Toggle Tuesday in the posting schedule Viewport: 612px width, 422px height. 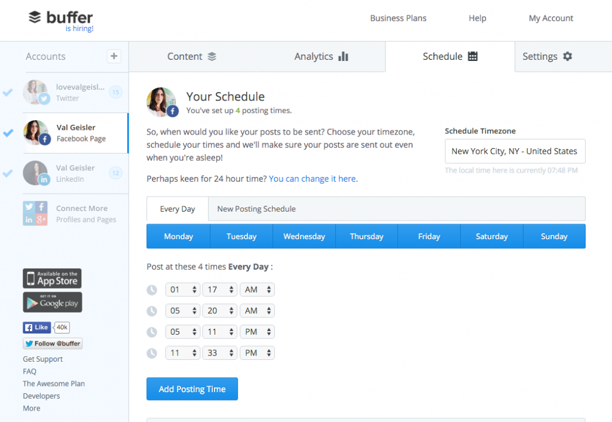(x=241, y=236)
